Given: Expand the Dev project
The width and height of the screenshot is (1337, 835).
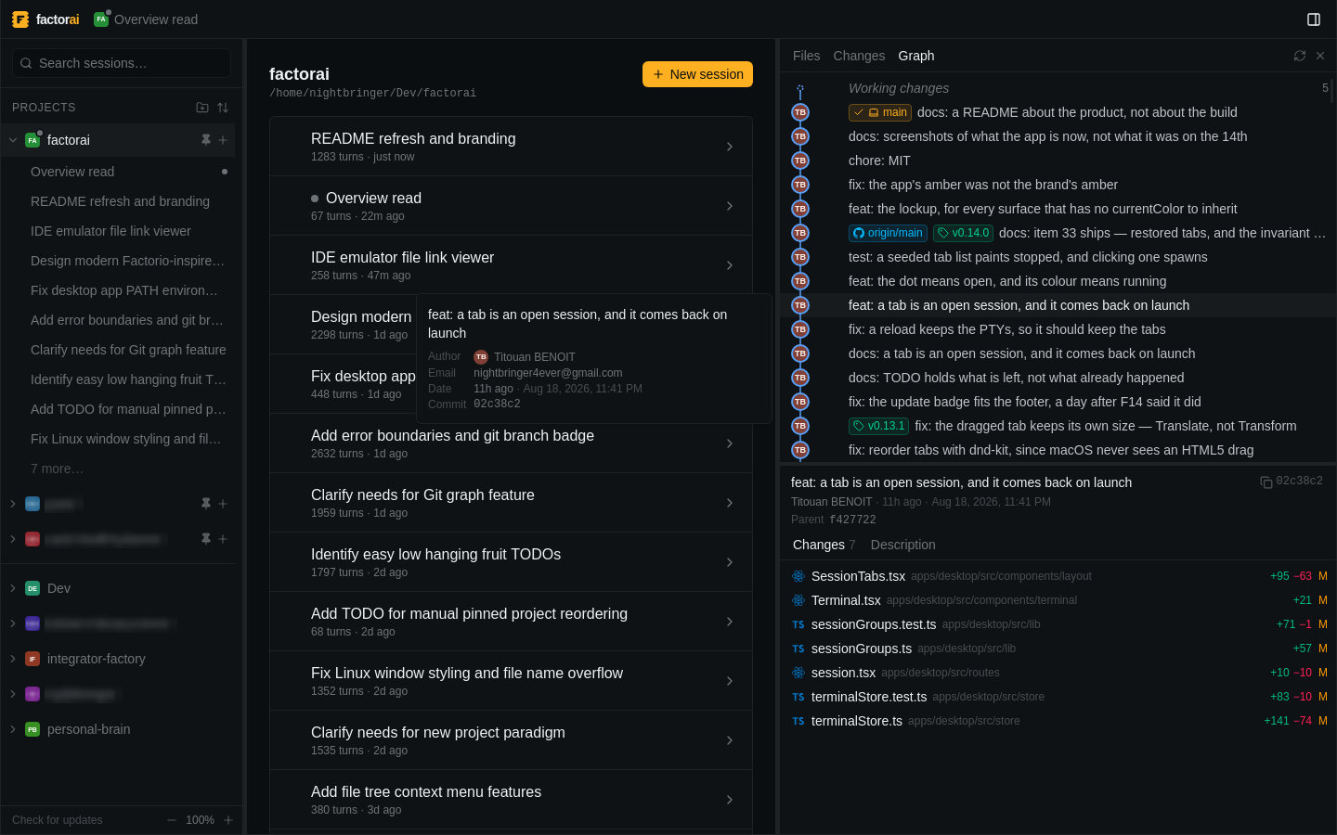Looking at the screenshot, I should coord(13,588).
